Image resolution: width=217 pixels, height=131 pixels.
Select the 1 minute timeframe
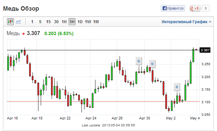[32, 22]
